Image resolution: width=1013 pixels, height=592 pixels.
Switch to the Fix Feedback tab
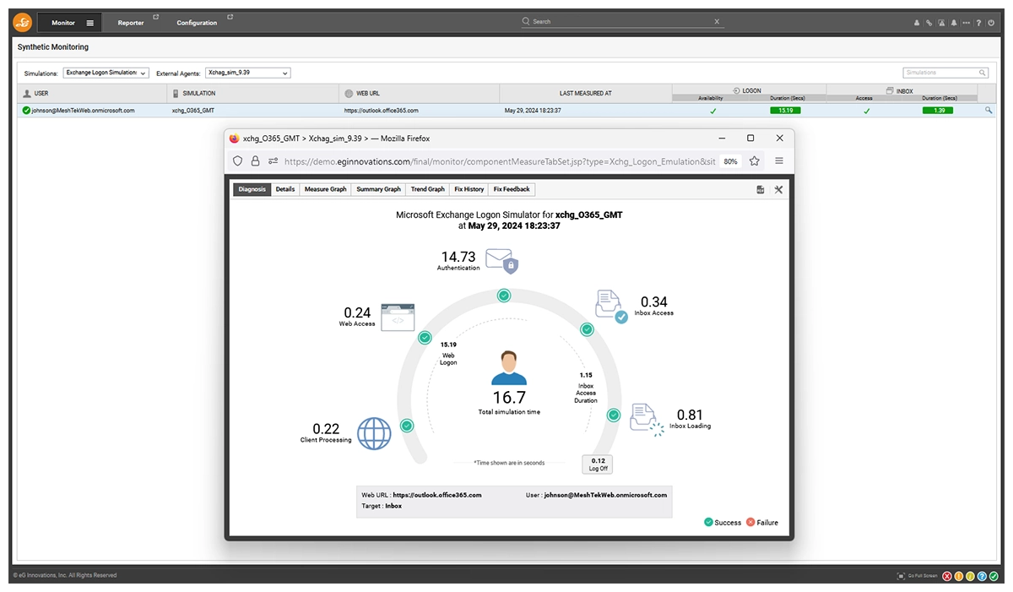(512, 189)
